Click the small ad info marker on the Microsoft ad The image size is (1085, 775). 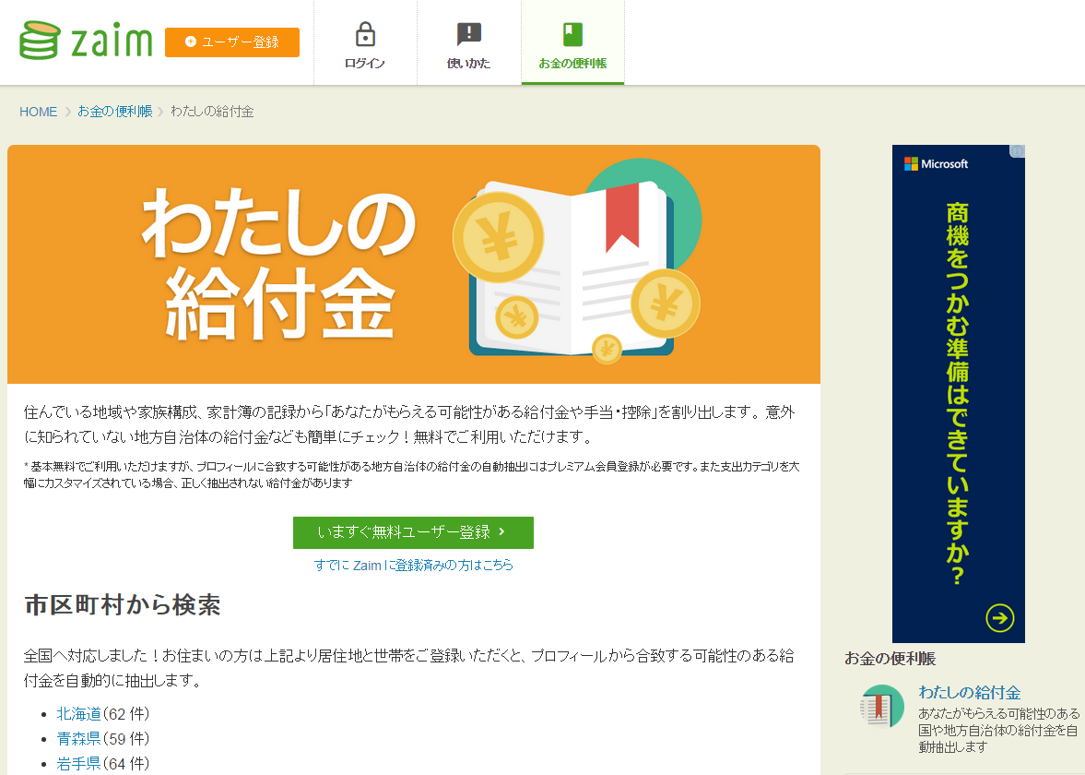[x=1017, y=151]
